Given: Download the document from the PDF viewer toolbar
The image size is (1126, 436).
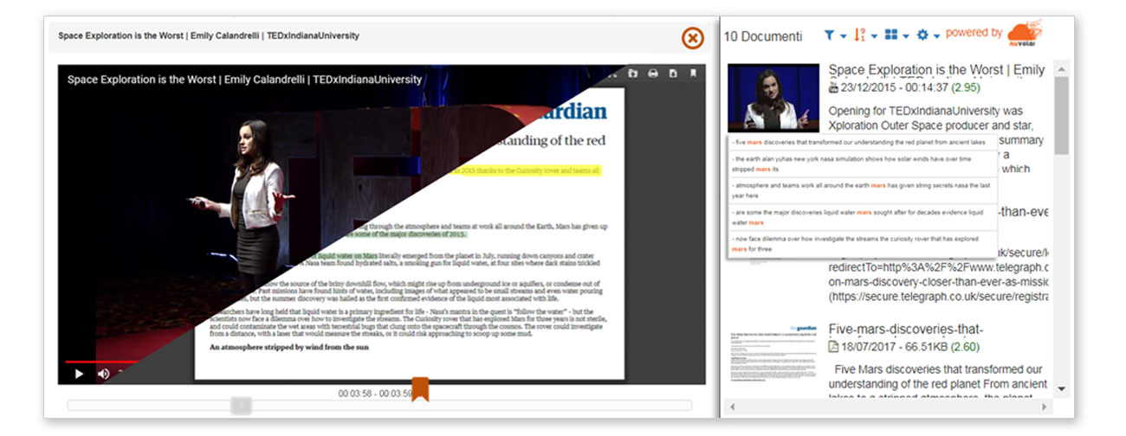Looking at the screenshot, I should click(673, 74).
